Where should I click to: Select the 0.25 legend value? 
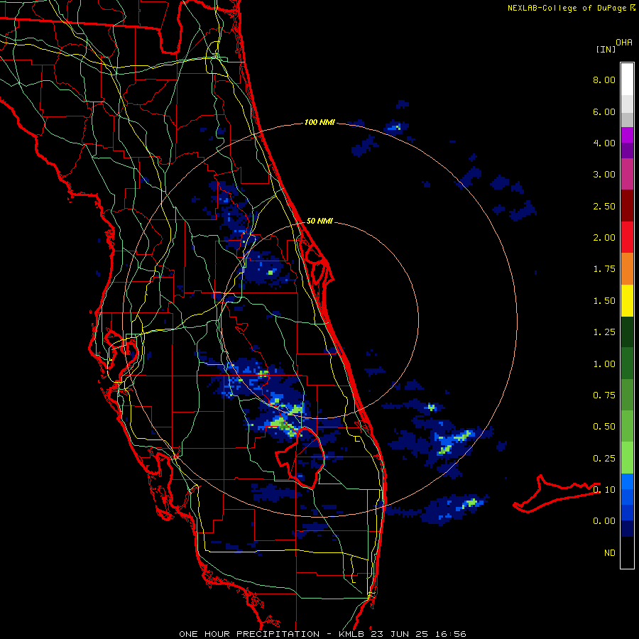tap(604, 459)
